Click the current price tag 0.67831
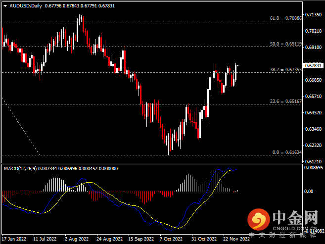The width and height of the screenshot is (325, 244). [x=313, y=65]
